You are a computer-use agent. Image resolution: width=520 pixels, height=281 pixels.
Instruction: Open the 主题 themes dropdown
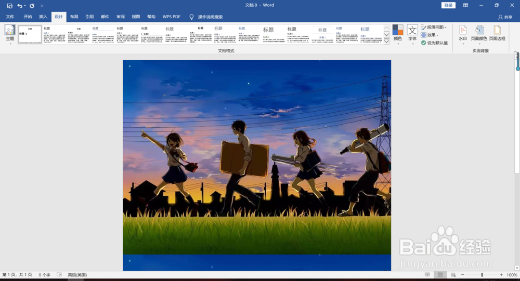10,35
